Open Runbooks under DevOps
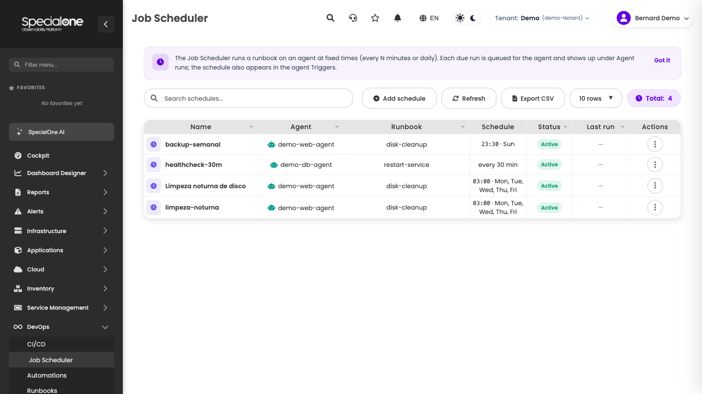702x394 pixels. (61, 390)
